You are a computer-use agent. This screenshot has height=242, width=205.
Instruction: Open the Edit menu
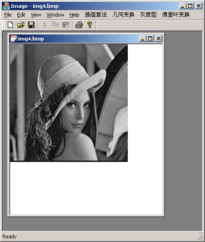(21, 15)
